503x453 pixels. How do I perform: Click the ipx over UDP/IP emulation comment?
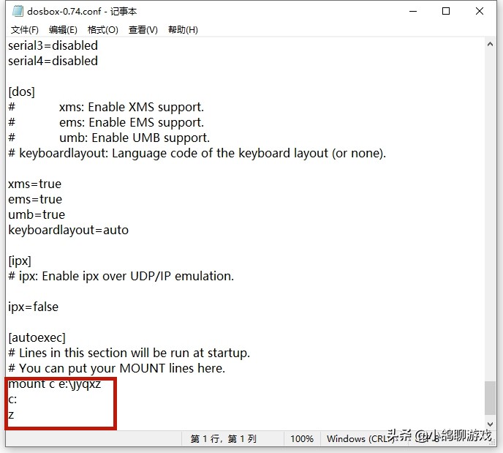click(x=121, y=277)
